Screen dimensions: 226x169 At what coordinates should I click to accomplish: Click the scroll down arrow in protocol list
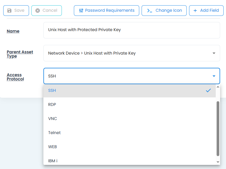(x=218, y=162)
